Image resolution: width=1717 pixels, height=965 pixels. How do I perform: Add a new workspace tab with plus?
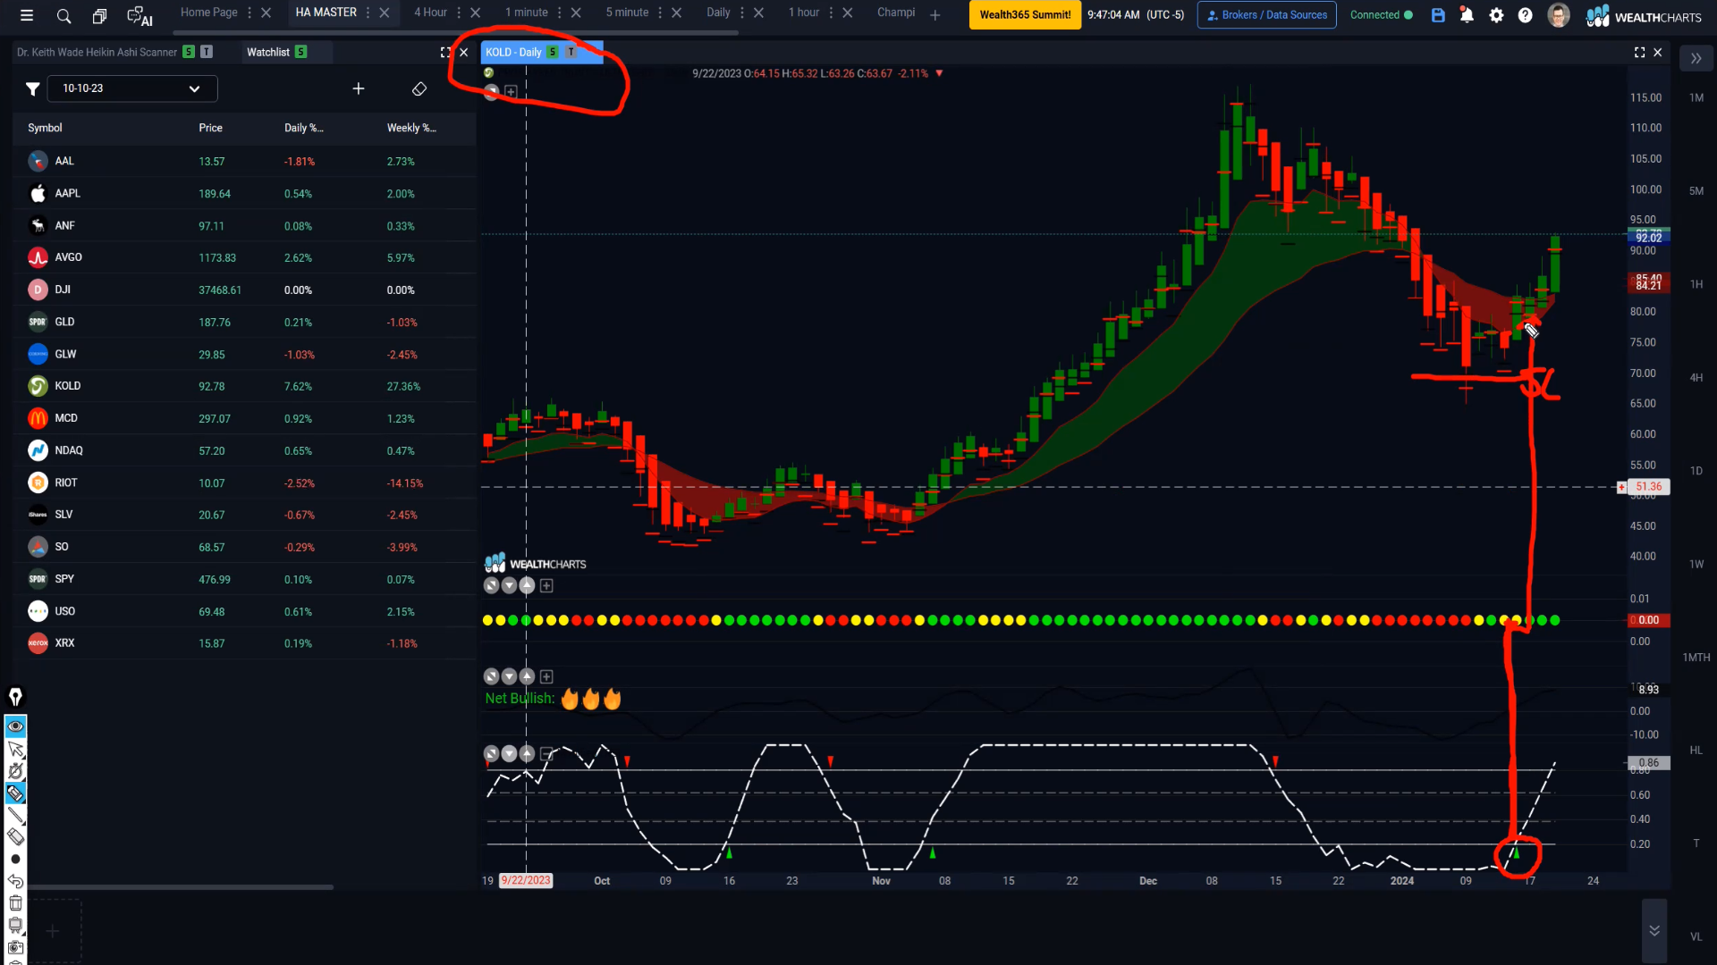point(935,15)
